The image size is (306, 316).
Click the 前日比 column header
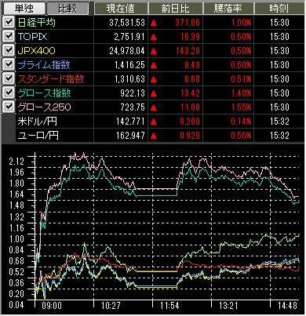(176, 9)
